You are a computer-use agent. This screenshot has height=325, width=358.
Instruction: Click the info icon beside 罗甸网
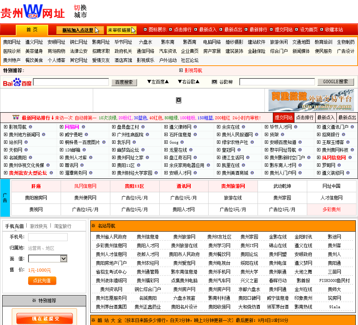coord(339,165)
